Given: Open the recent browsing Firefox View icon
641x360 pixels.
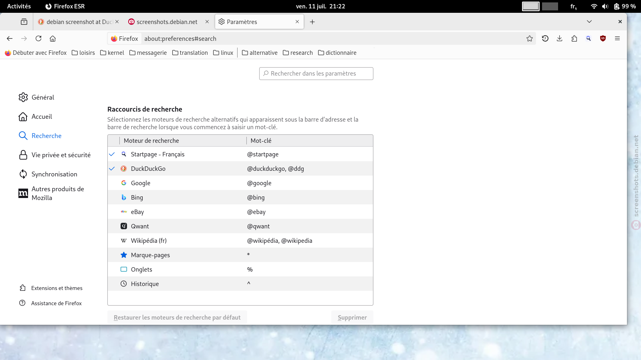Looking at the screenshot, I should tap(24, 22).
